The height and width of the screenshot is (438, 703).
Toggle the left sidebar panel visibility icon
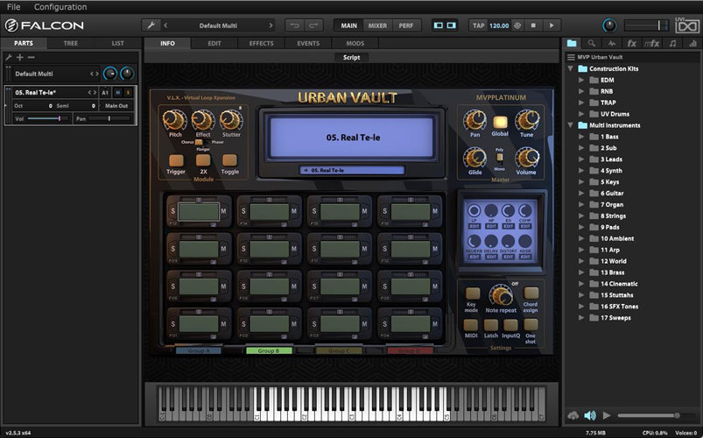(439, 25)
